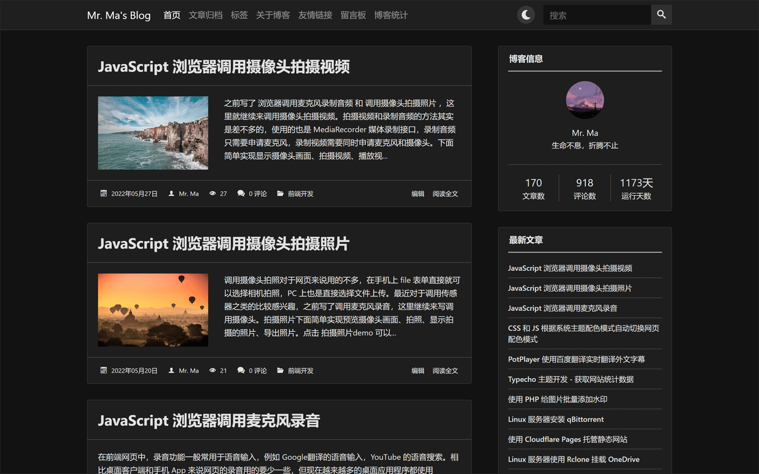
Task: Click the views icon showing 21
Action: [x=212, y=370]
